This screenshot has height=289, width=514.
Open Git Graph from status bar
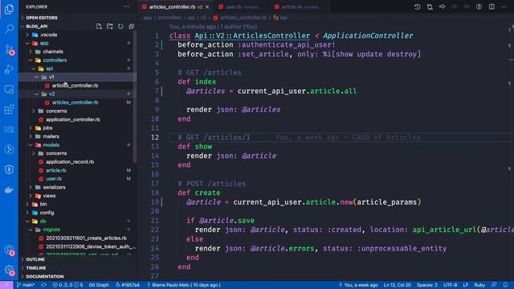pyautogui.click(x=99, y=285)
